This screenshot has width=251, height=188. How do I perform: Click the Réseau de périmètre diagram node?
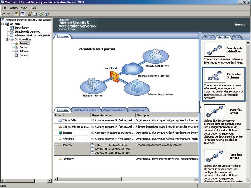point(137,88)
